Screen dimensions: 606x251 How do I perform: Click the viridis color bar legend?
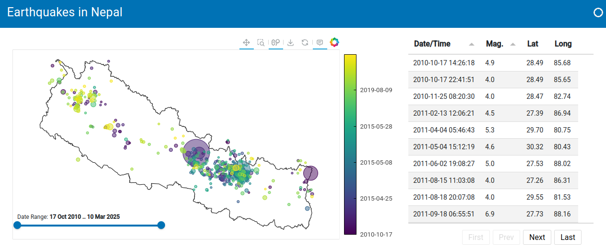(x=350, y=144)
